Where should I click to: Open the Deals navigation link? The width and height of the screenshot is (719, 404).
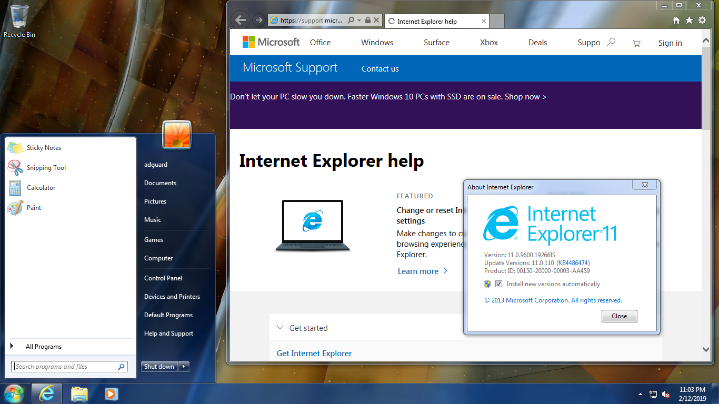click(x=538, y=43)
